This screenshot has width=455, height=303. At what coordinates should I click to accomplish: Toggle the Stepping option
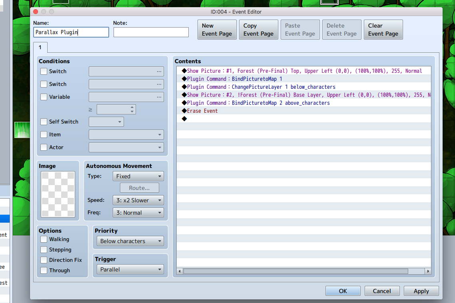tap(44, 249)
